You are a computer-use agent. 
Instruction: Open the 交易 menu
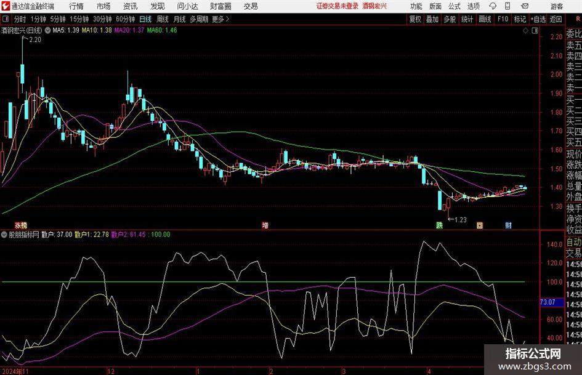(x=251, y=6)
